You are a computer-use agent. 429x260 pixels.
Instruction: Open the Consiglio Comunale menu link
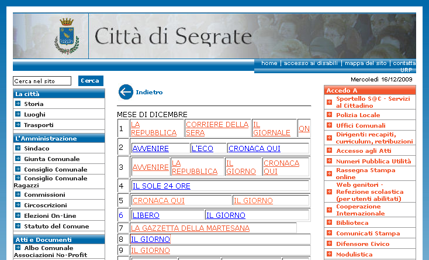pyautogui.click(x=56, y=169)
